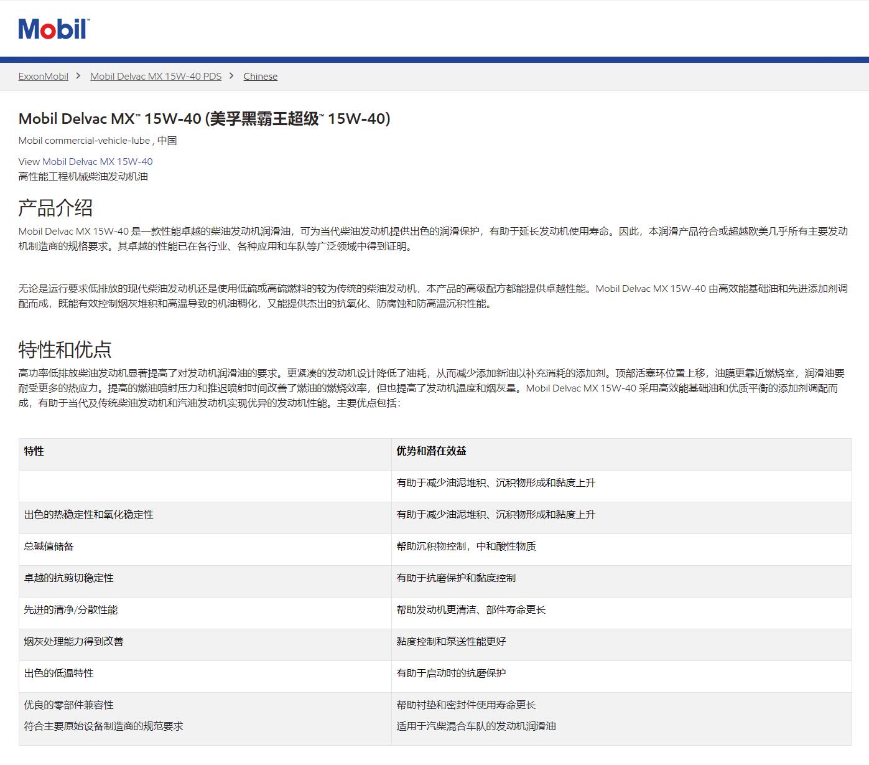Viewport: 869px width, 765px height.
Task: Click 帮助衬垫和密封件使用寿命更长 text
Action: pos(467,705)
